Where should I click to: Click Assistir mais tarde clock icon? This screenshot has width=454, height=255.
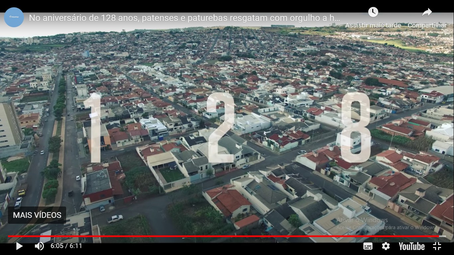coord(373,12)
